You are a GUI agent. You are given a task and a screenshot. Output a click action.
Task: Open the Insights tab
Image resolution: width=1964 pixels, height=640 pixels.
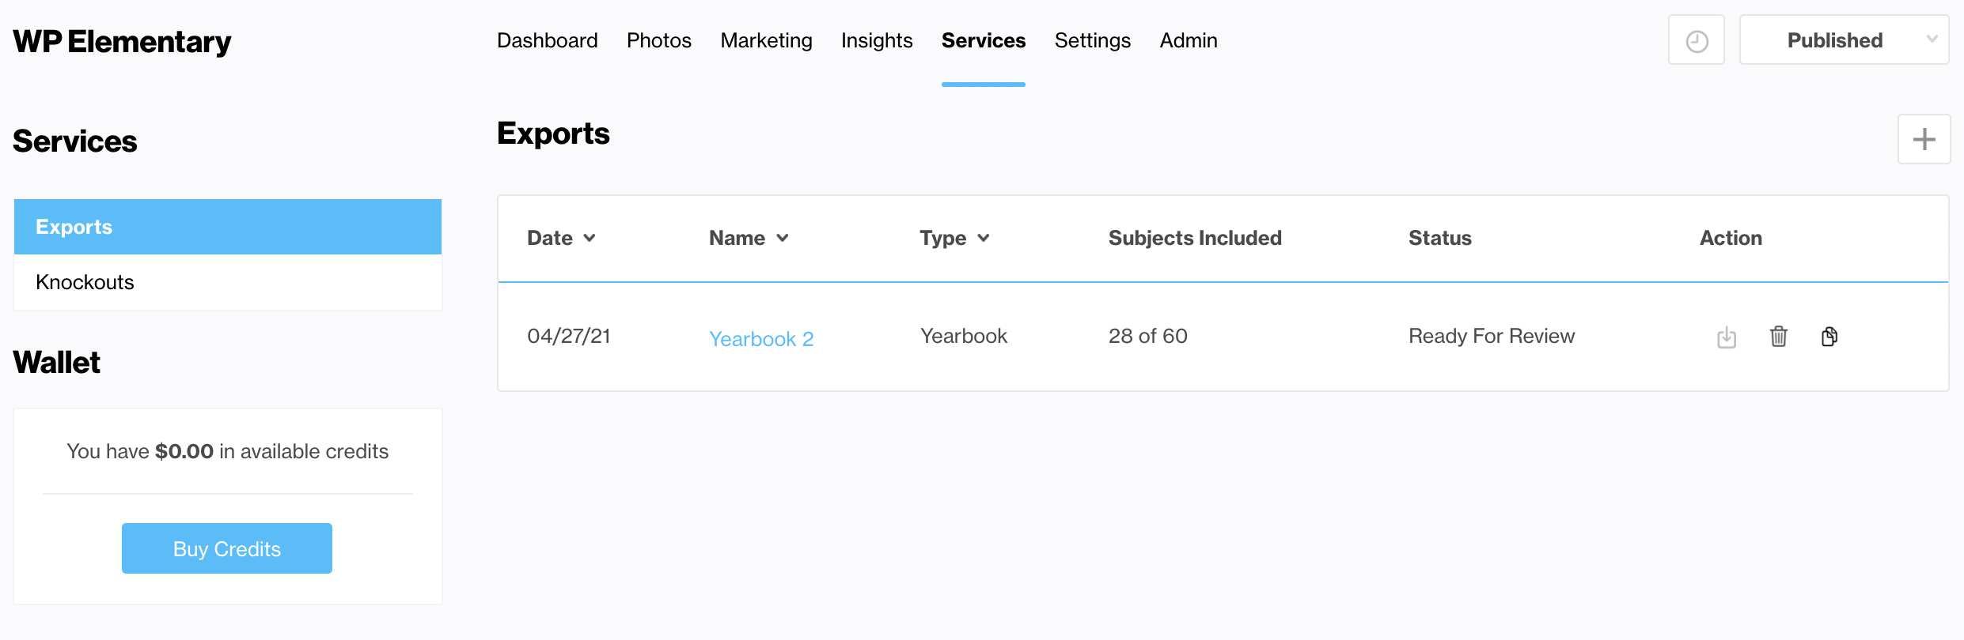point(876,40)
